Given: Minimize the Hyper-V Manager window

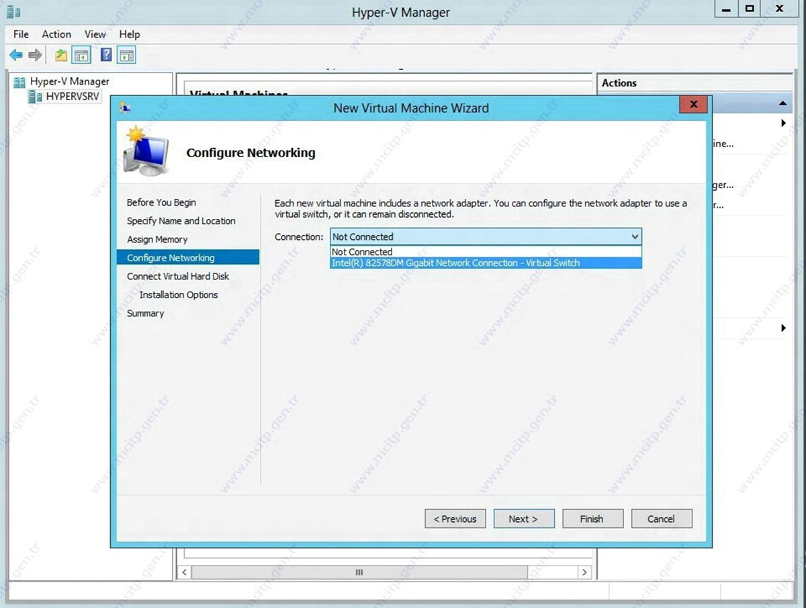Looking at the screenshot, I should [x=725, y=9].
